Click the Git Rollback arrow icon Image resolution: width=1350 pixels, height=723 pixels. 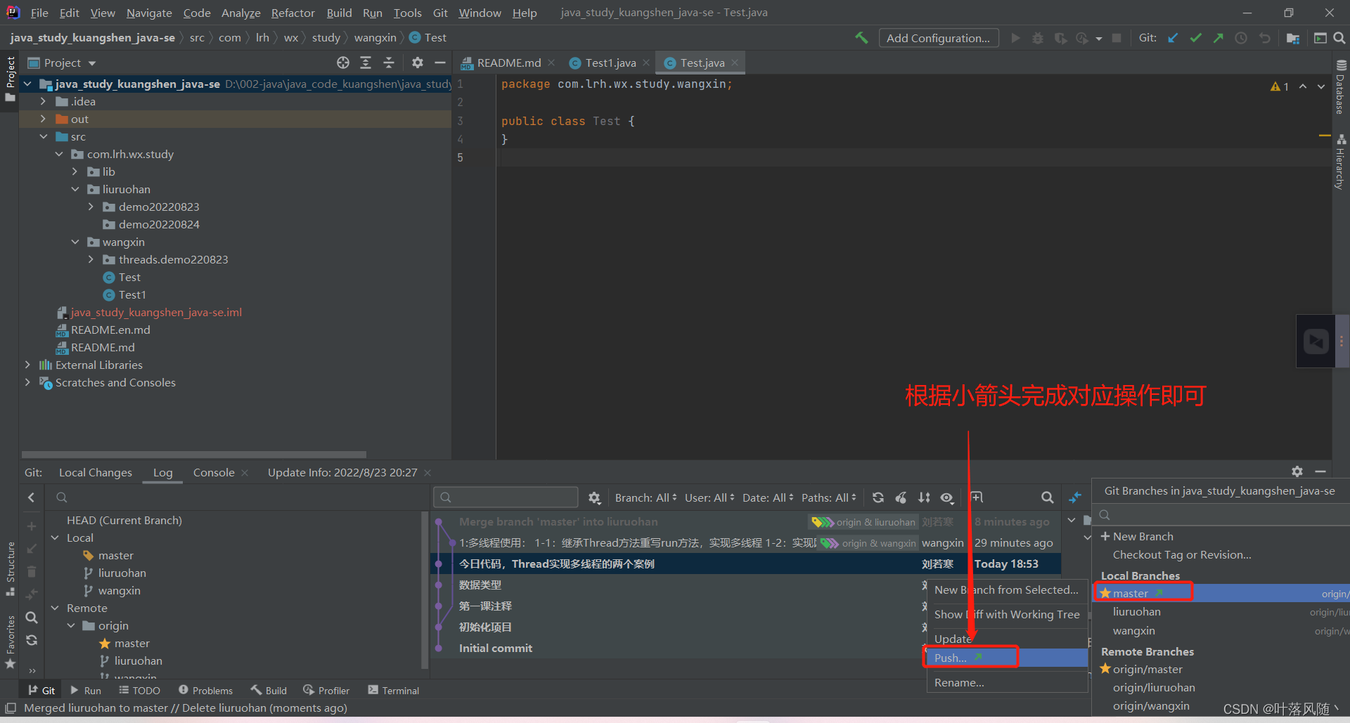(1264, 38)
